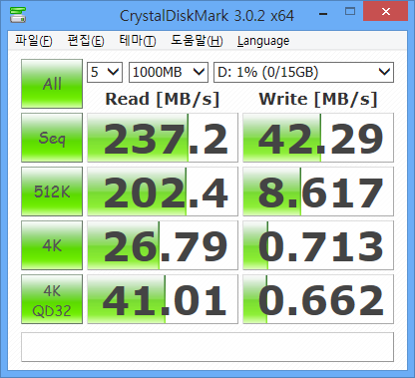The height and width of the screenshot is (378, 415).
Task: Start the 512K benchmark test
Action: (52, 191)
